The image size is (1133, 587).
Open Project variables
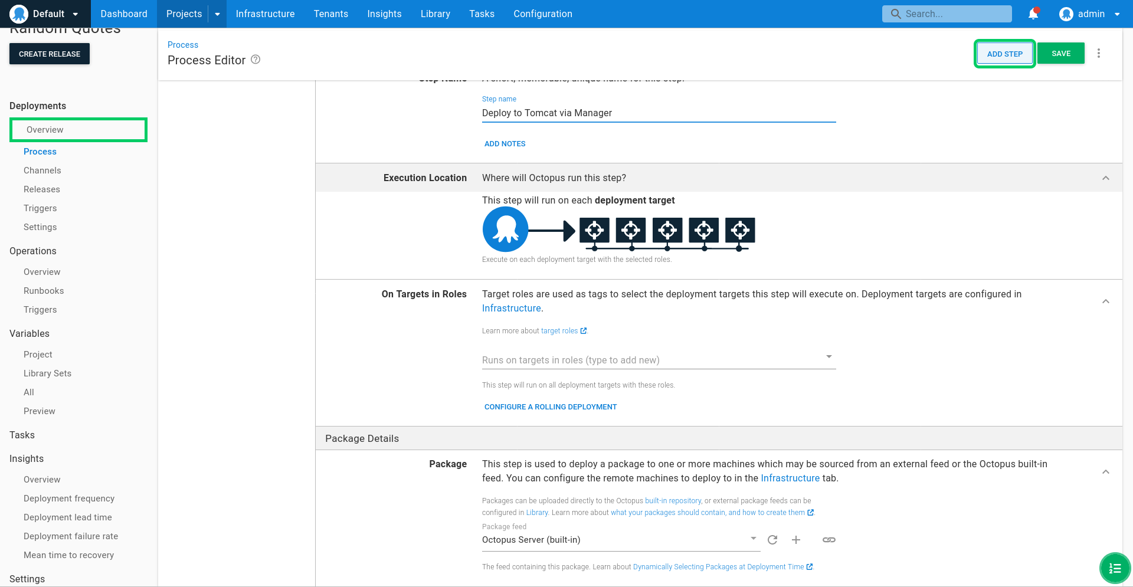[x=38, y=355]
